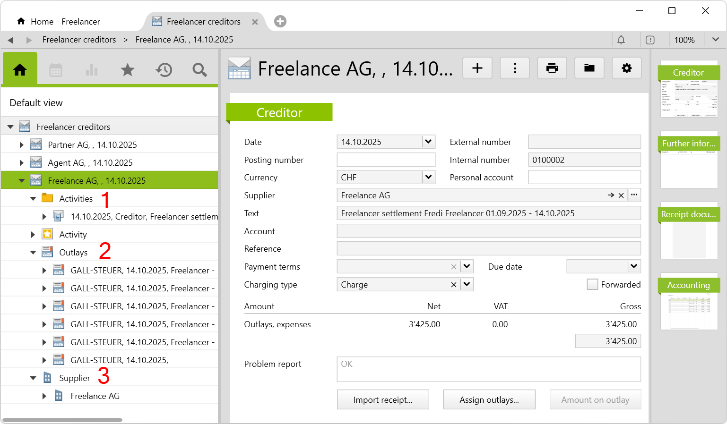727x424 pixels.
Task: Open the three-dot more options menu
Action: click(x=514, y=68)
